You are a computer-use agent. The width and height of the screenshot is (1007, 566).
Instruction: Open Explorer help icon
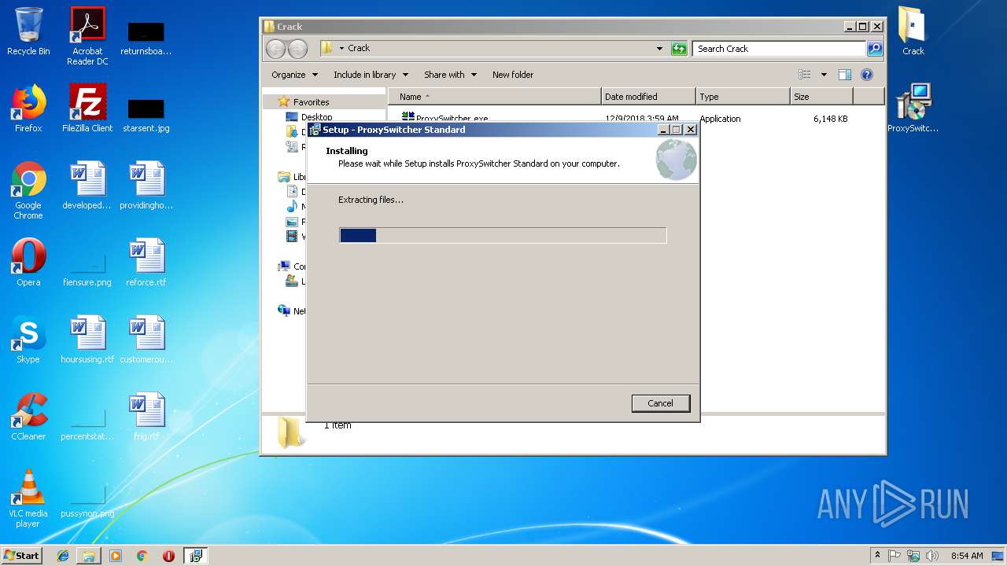tap(867, 75)
